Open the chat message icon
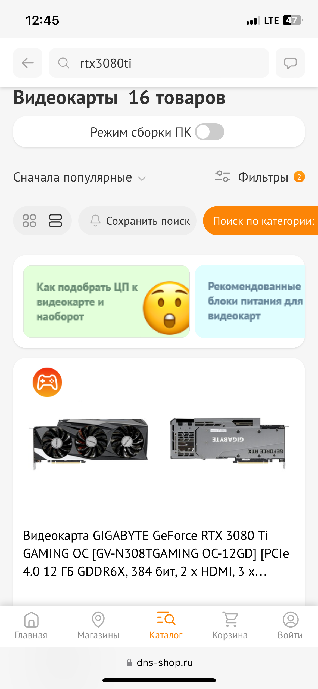 click(290, 63)
